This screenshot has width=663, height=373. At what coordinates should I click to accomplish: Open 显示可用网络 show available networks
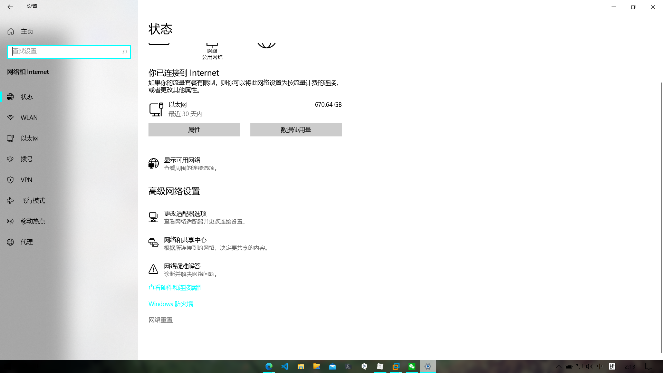point(182,160)
